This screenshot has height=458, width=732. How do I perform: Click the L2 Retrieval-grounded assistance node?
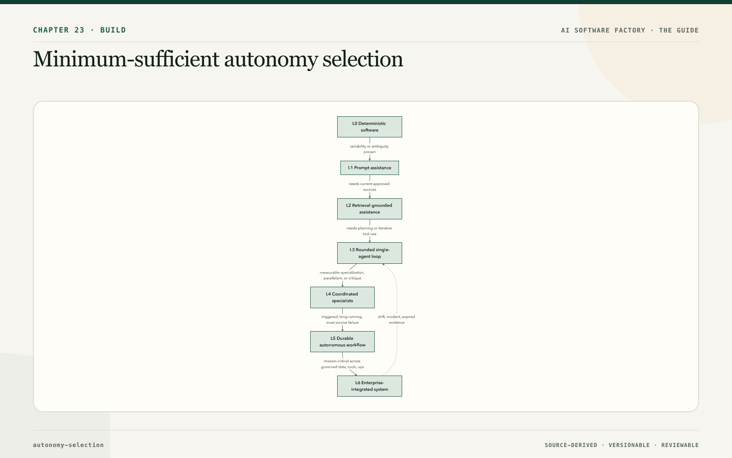(x=370, y=209)
